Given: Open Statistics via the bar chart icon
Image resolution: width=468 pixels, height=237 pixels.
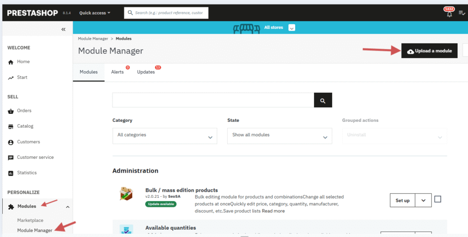Looking at the screenshot, I should pyautogui.click(x=11, y=173).
